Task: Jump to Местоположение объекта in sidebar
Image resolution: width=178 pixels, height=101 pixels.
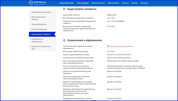Action: (42, 18)
